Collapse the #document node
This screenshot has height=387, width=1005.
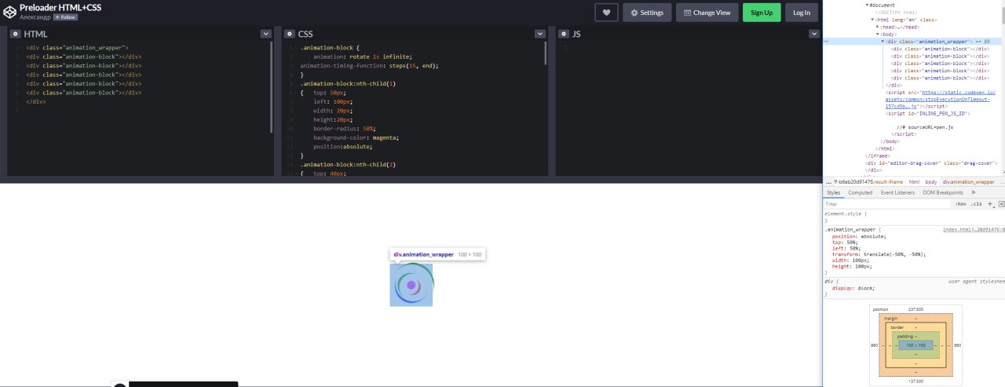(868, 5)
